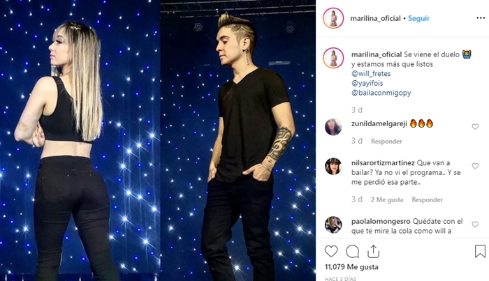
Task: Open the comment bubble icon
Action: pos(352,252)
